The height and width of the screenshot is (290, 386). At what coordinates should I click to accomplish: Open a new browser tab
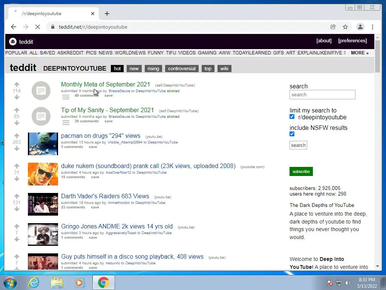click(x=107, y=14)
